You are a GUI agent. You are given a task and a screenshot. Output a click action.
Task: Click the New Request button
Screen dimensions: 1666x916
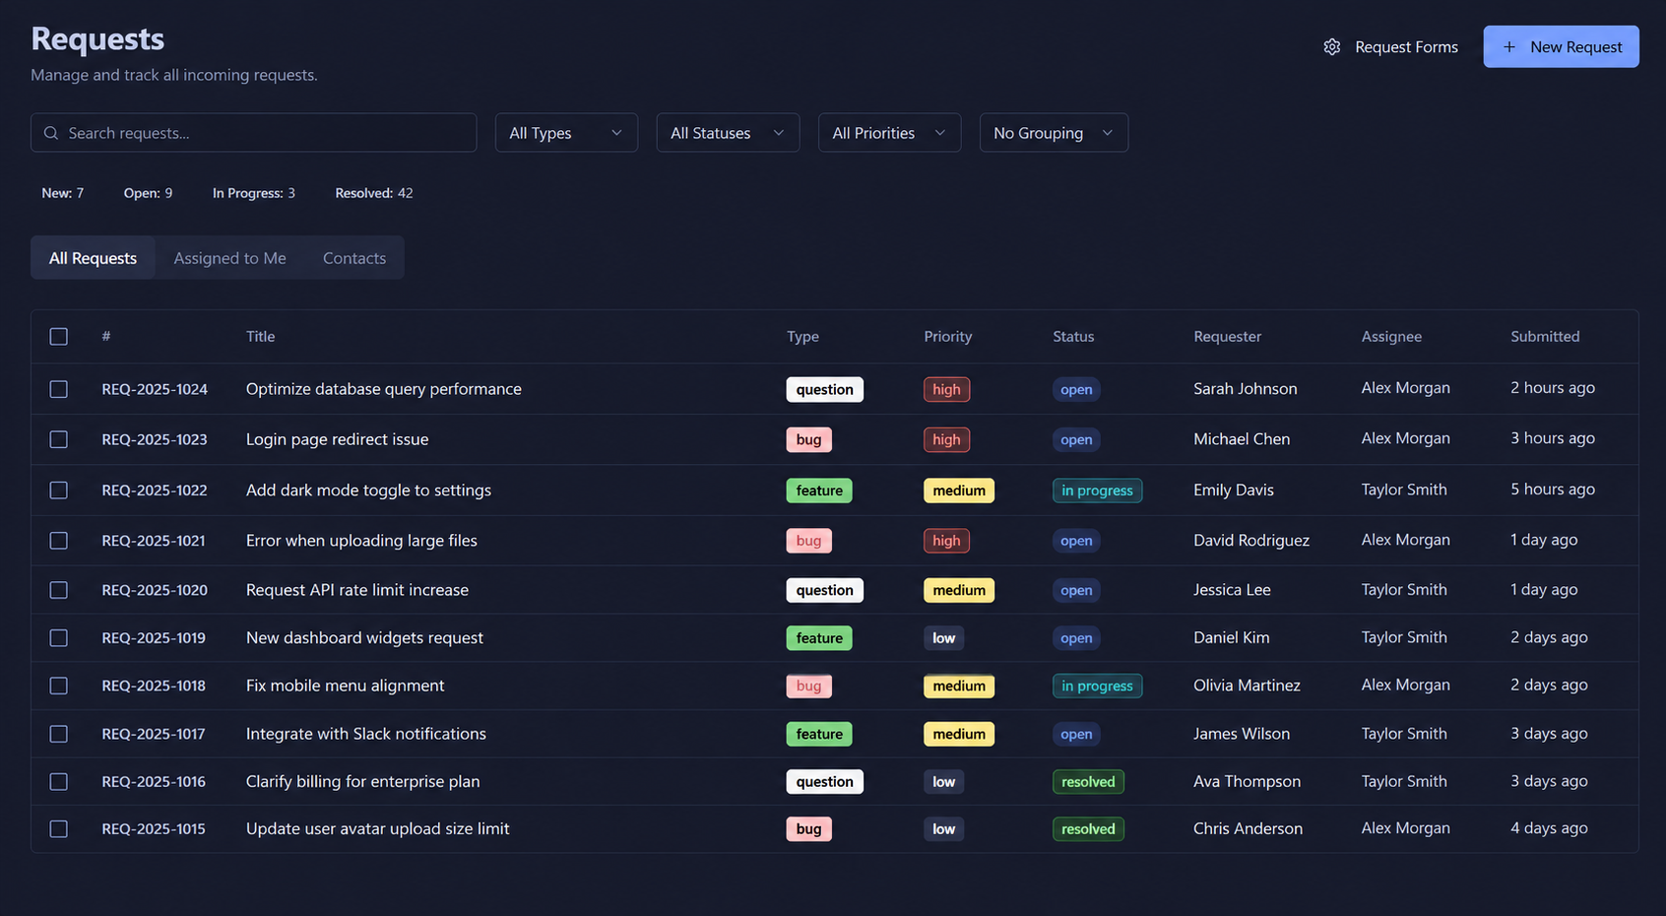1561,47
